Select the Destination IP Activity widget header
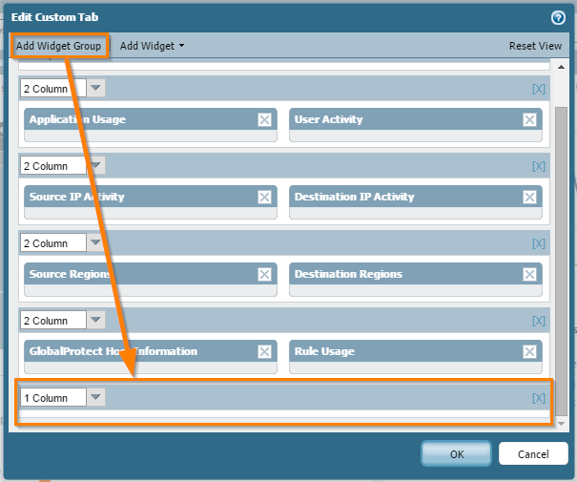The height and width of the screenshot is (482, 577). tap(416, 197)
